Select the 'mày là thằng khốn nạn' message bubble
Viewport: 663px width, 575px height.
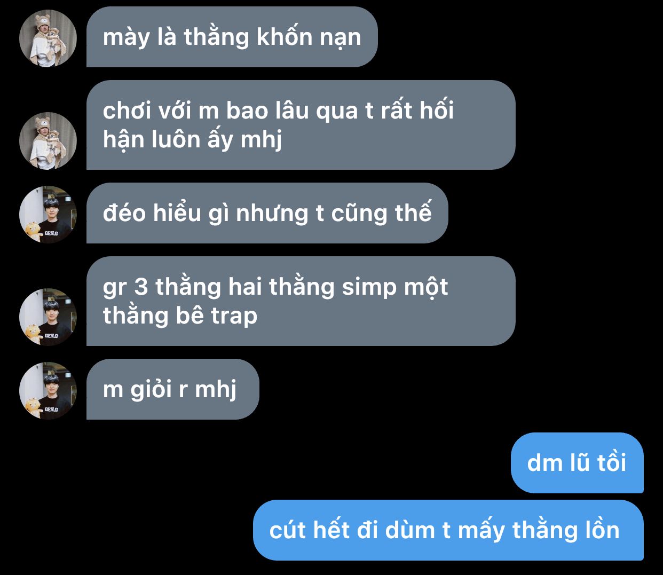coord(232,37)
